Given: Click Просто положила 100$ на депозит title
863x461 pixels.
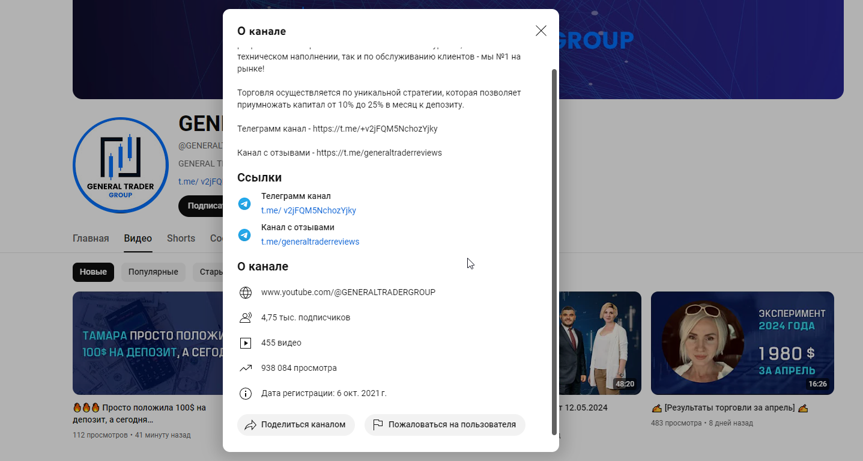Looking at the screenshot, I should click(x=139, y=414).
